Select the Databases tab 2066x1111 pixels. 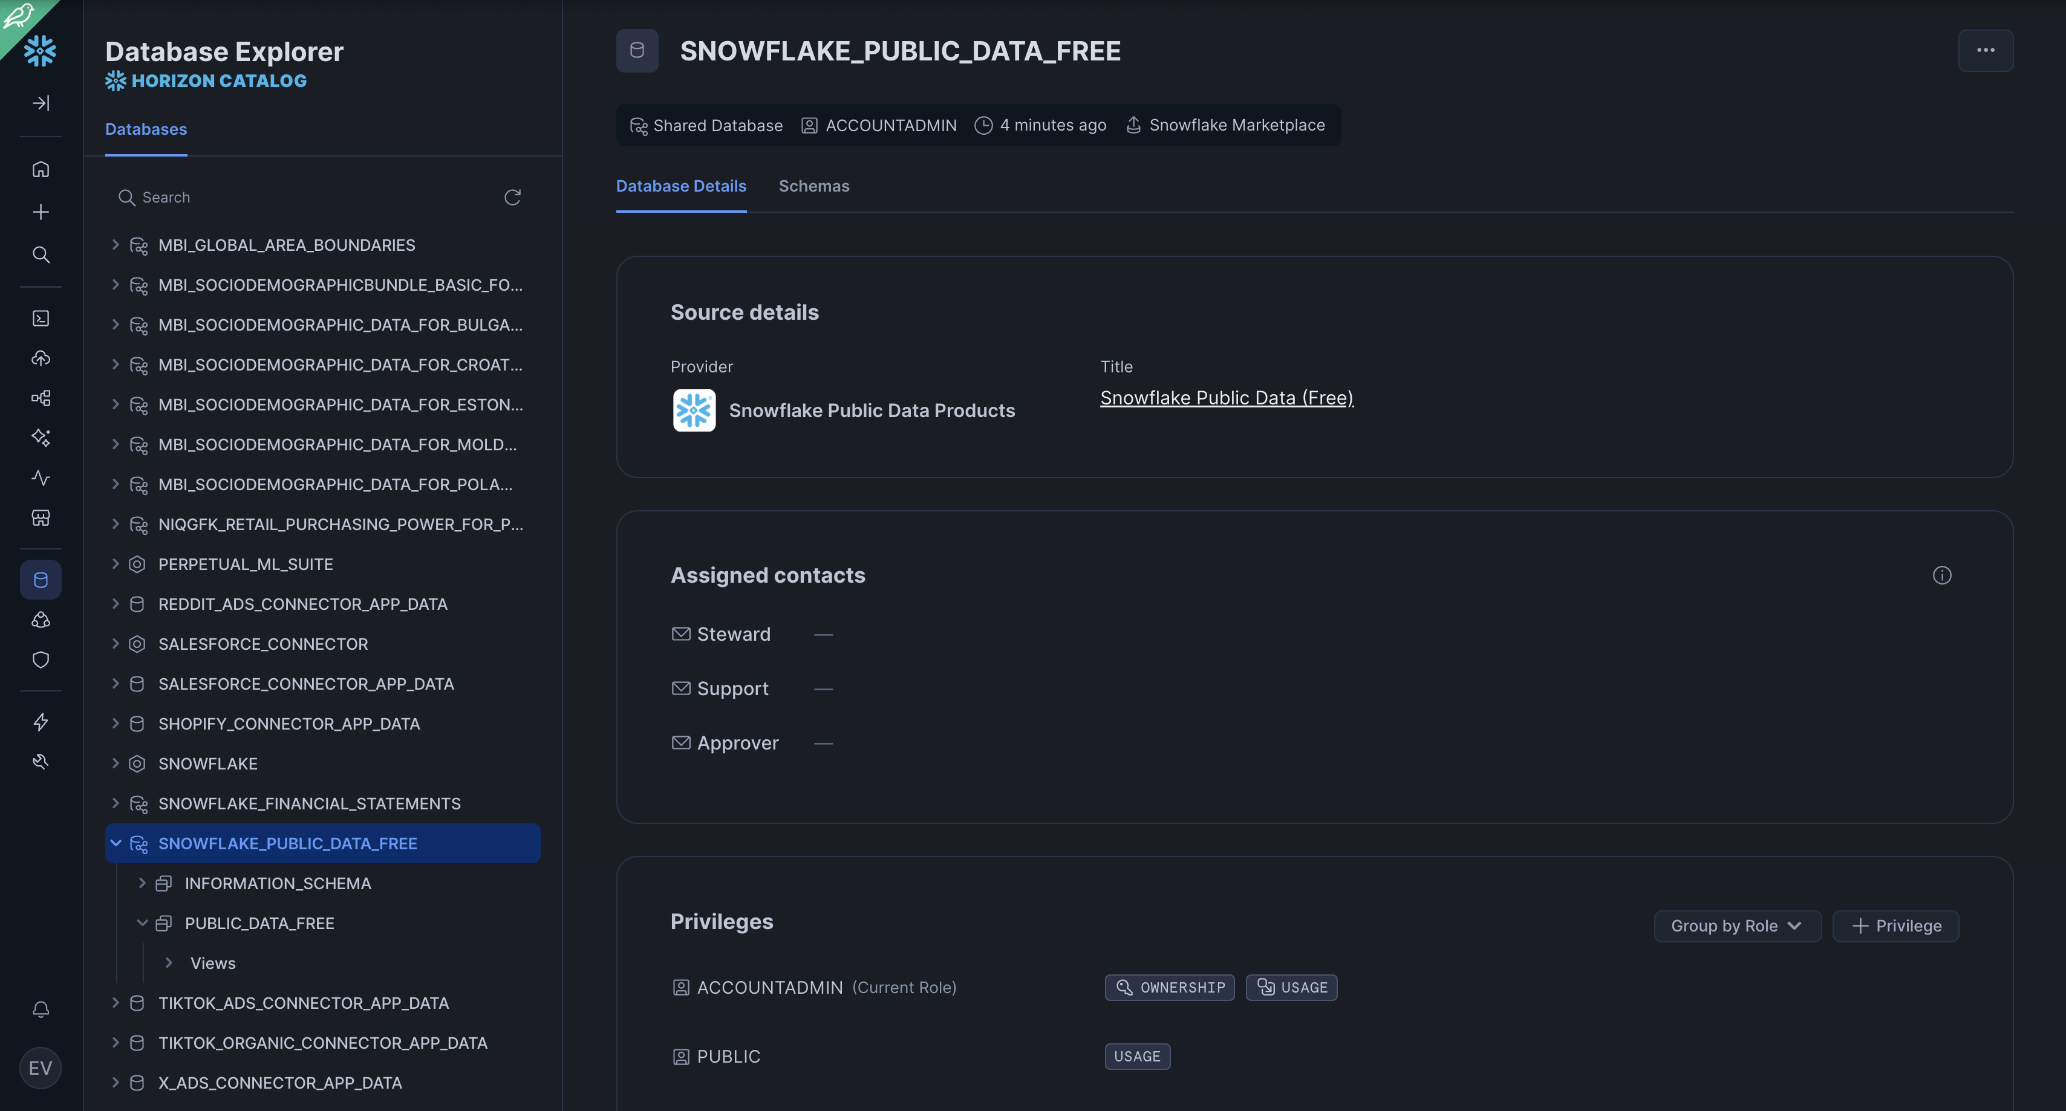(x=146, y=129)
